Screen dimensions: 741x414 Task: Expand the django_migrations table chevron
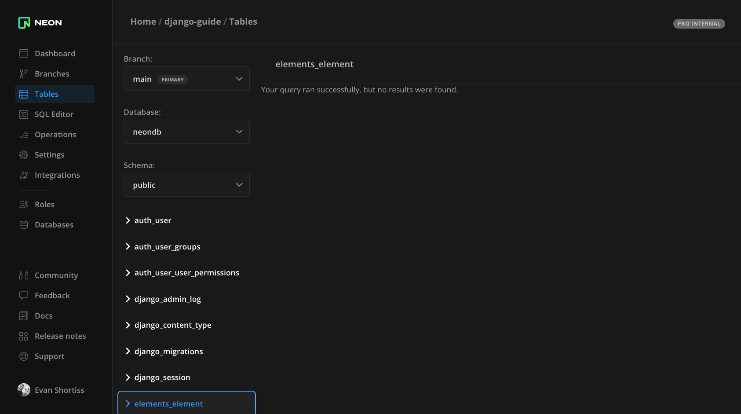tap(128, 351)
